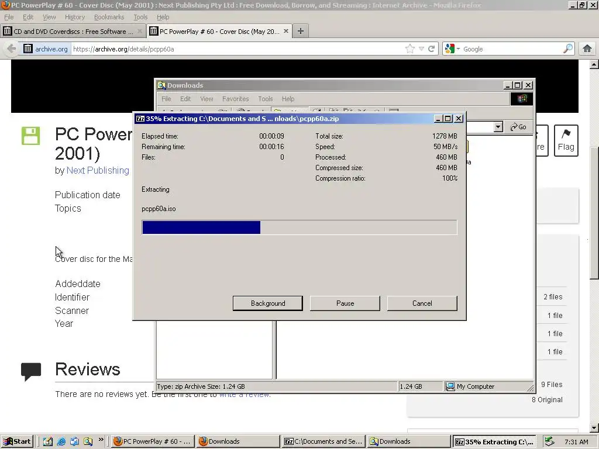Open the search engine dropdown

[x=452, y=49]
